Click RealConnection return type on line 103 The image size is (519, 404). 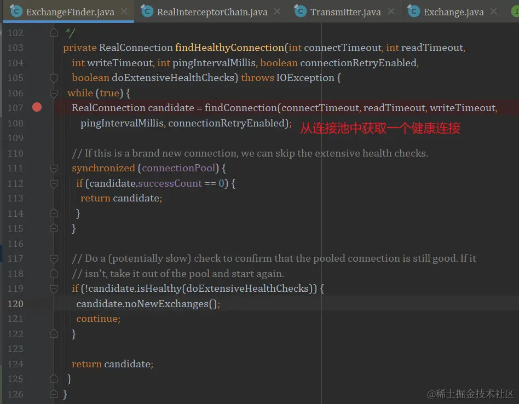(x=136, y=48)
